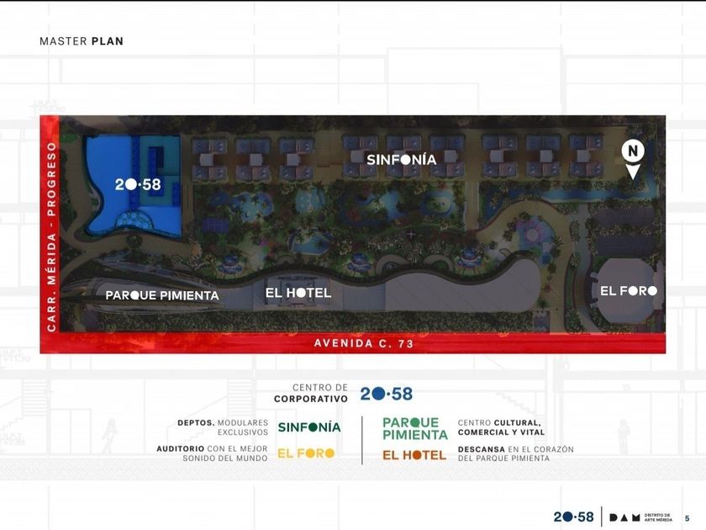Select the SINFONÍA label on the map
The image size is (706, 530).
click(x=402, y=160)
